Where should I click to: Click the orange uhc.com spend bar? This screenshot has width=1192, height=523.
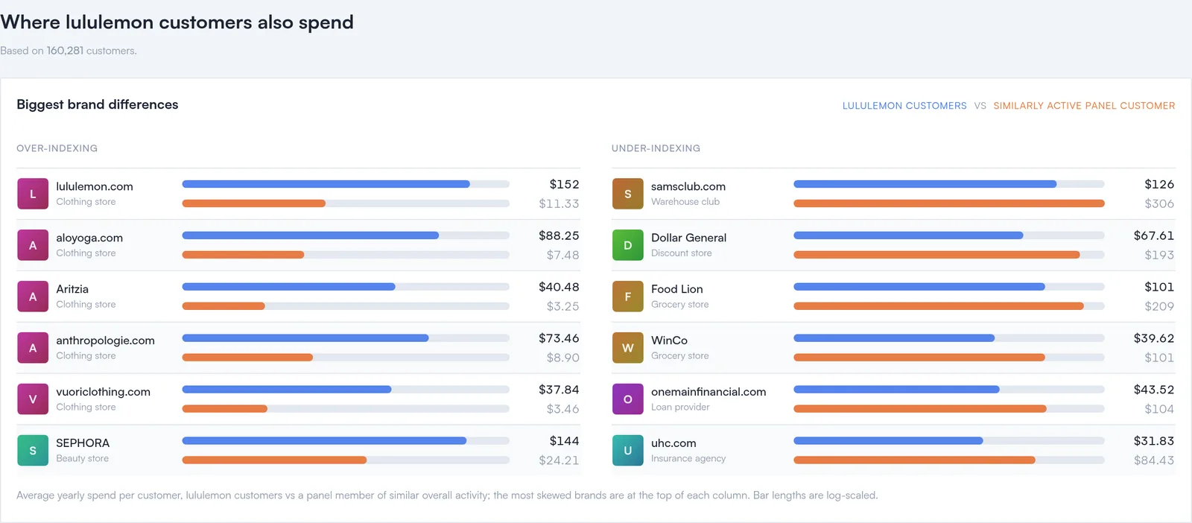914,460
